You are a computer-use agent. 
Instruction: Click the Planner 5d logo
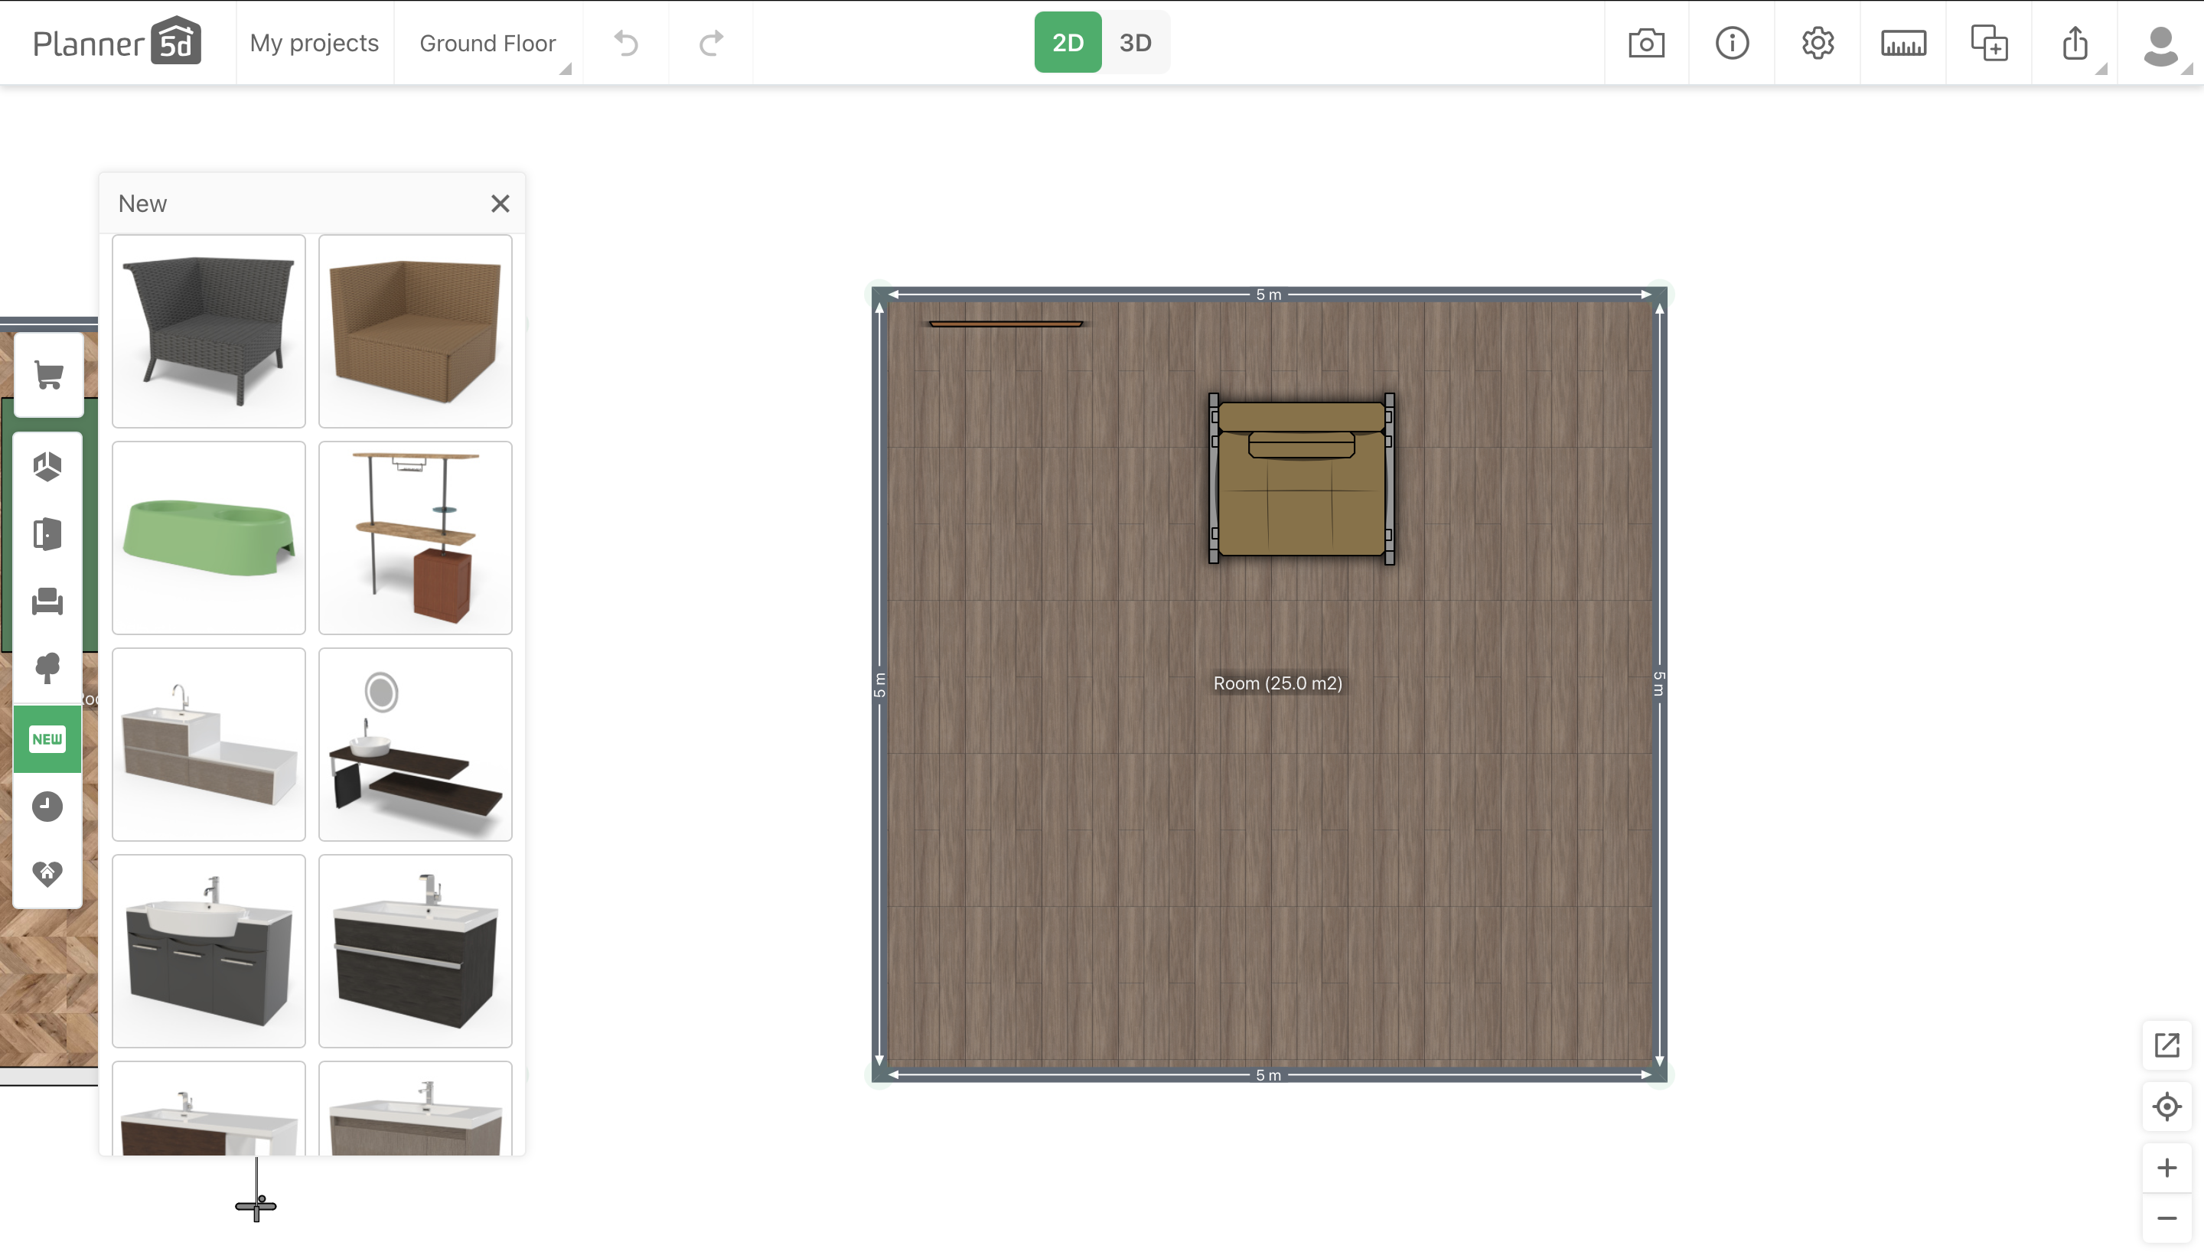pos(117,41)
